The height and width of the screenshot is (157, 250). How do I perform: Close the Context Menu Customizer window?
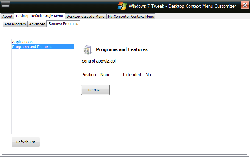245,5
